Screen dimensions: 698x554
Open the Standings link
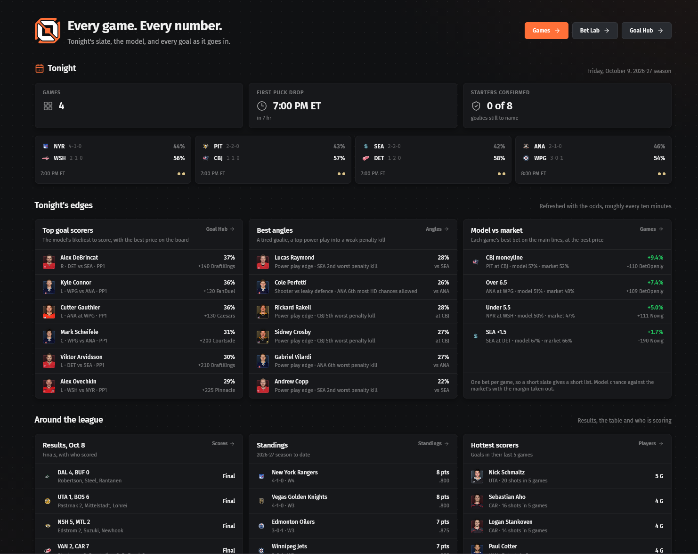click(x=433, y=444)
